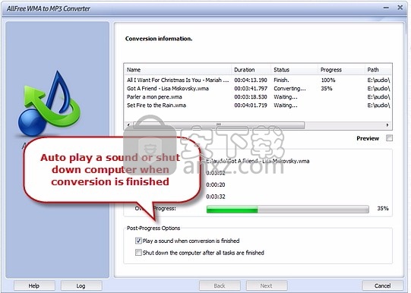Click the Path column header
Viewport: 411px width, 293px height.
378,70
